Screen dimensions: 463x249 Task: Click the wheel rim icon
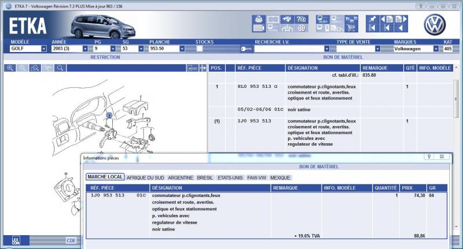tap(302, 28)
